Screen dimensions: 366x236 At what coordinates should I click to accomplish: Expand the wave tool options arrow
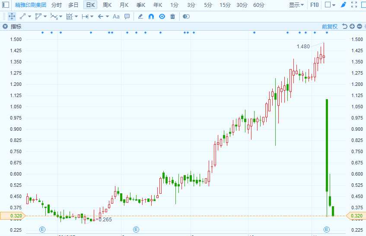coord(60,16)
